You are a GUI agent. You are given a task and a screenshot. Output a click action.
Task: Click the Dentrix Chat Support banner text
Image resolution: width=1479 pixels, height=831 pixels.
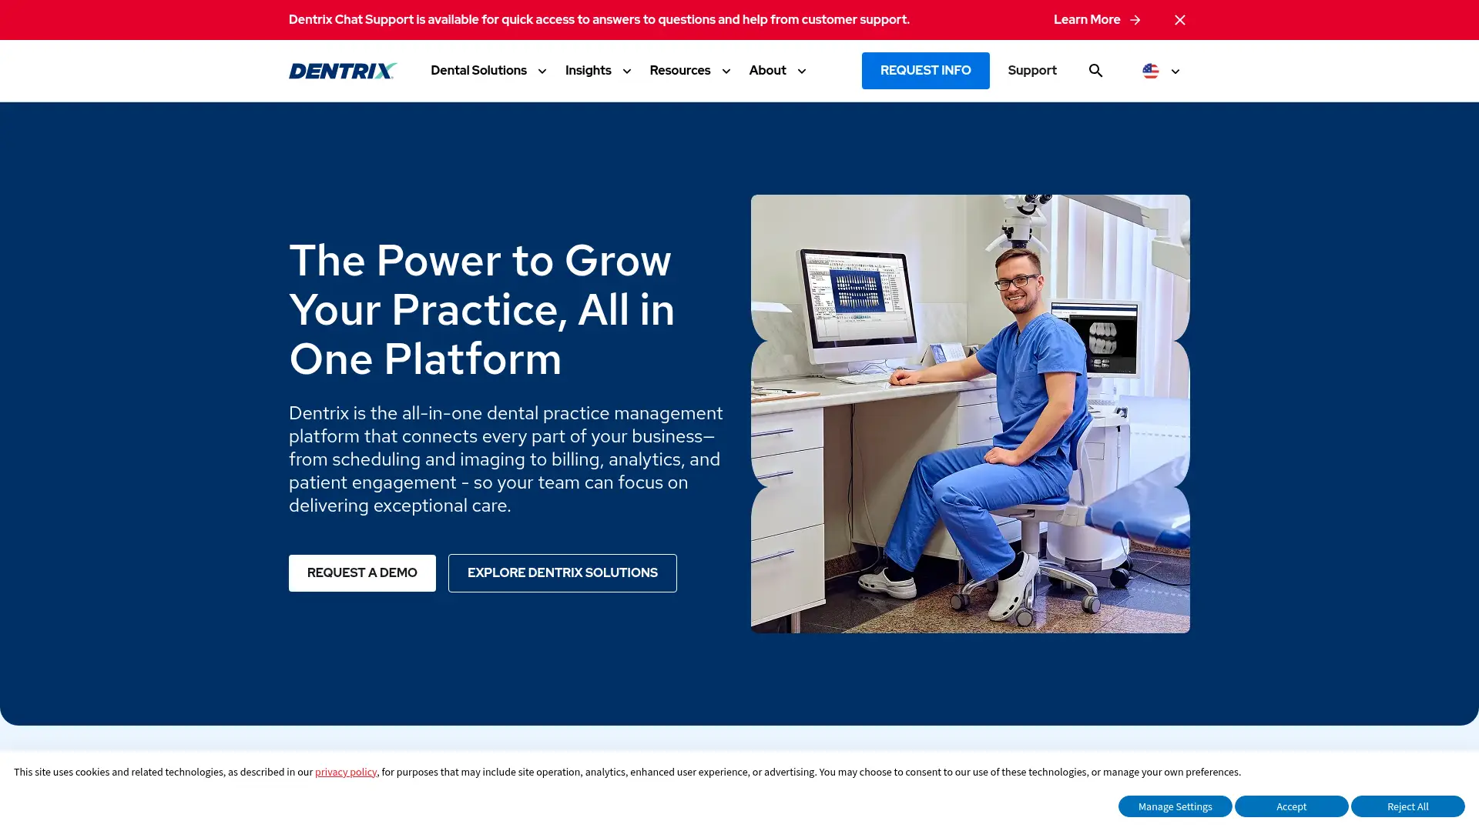[x=599, y=19]
